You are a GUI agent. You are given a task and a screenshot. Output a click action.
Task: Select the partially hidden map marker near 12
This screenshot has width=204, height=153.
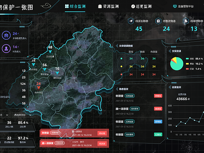pos(33,65)
